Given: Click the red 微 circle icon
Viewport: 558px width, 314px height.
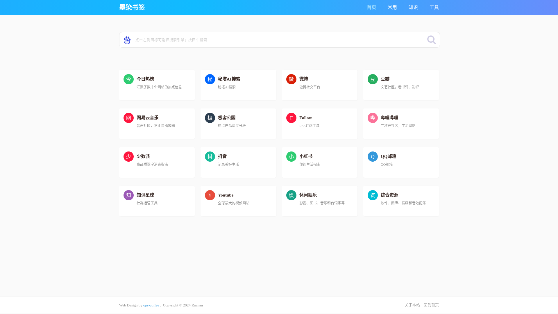Looking at the screenshot, I should tap(291, 79).
